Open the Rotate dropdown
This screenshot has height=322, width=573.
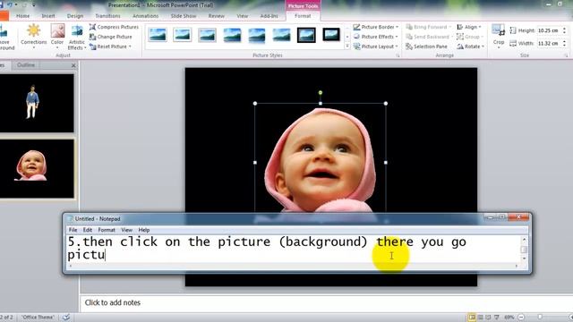(x=470, y=47)
